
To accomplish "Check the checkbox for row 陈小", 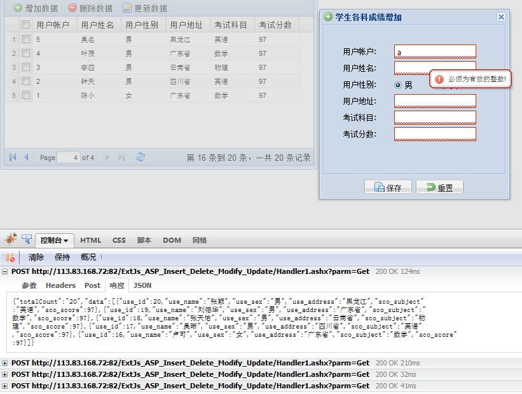I will (25, 95).
